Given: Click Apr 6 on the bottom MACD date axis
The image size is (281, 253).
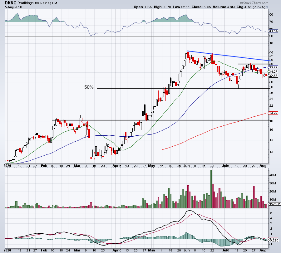Looking at the screenshot, I should pos(117,250).
